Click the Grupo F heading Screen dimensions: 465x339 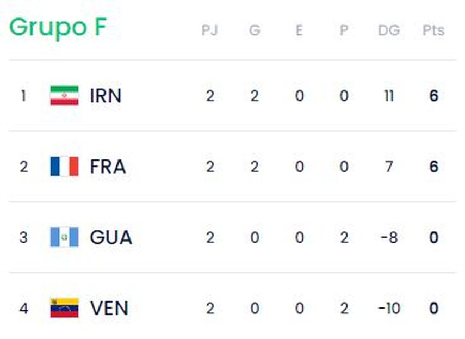(58, 27)
